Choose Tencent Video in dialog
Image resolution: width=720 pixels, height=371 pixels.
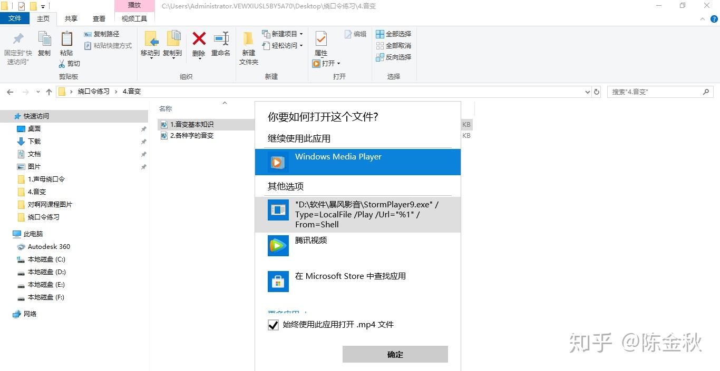coord(358,245)
